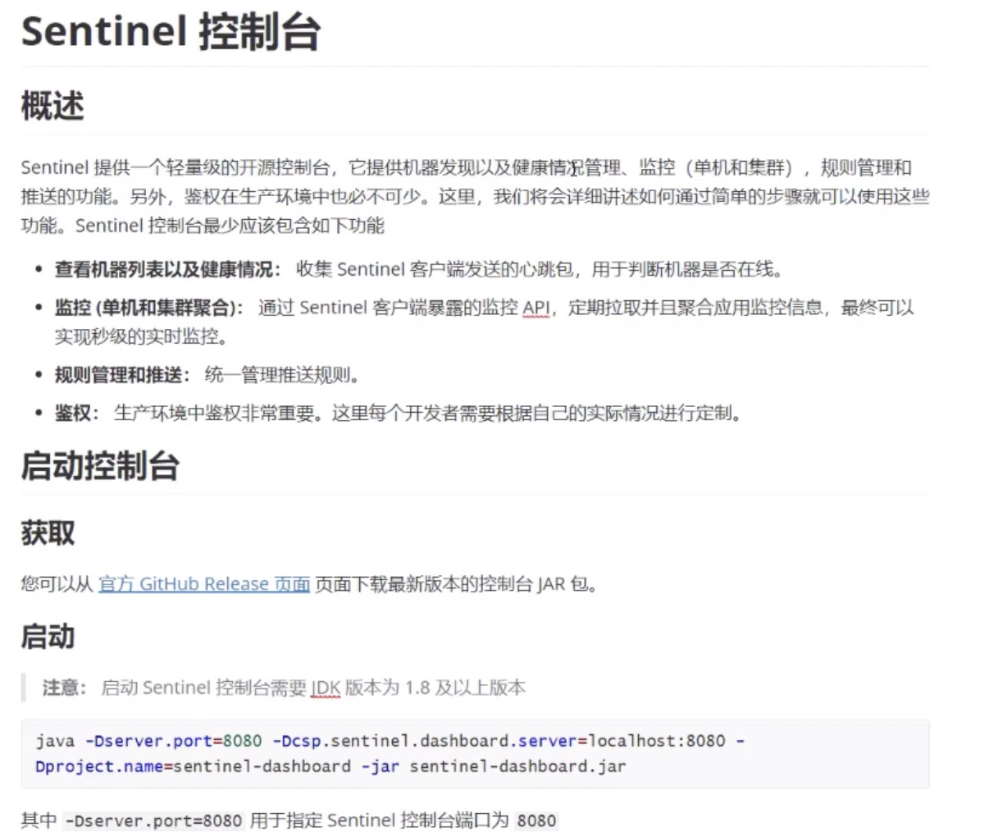
Task: Click the 启动控制台 heading
Action: pos(100,465)
